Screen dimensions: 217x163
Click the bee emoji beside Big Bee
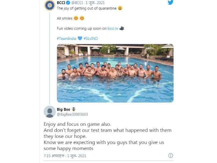point(74,109)
